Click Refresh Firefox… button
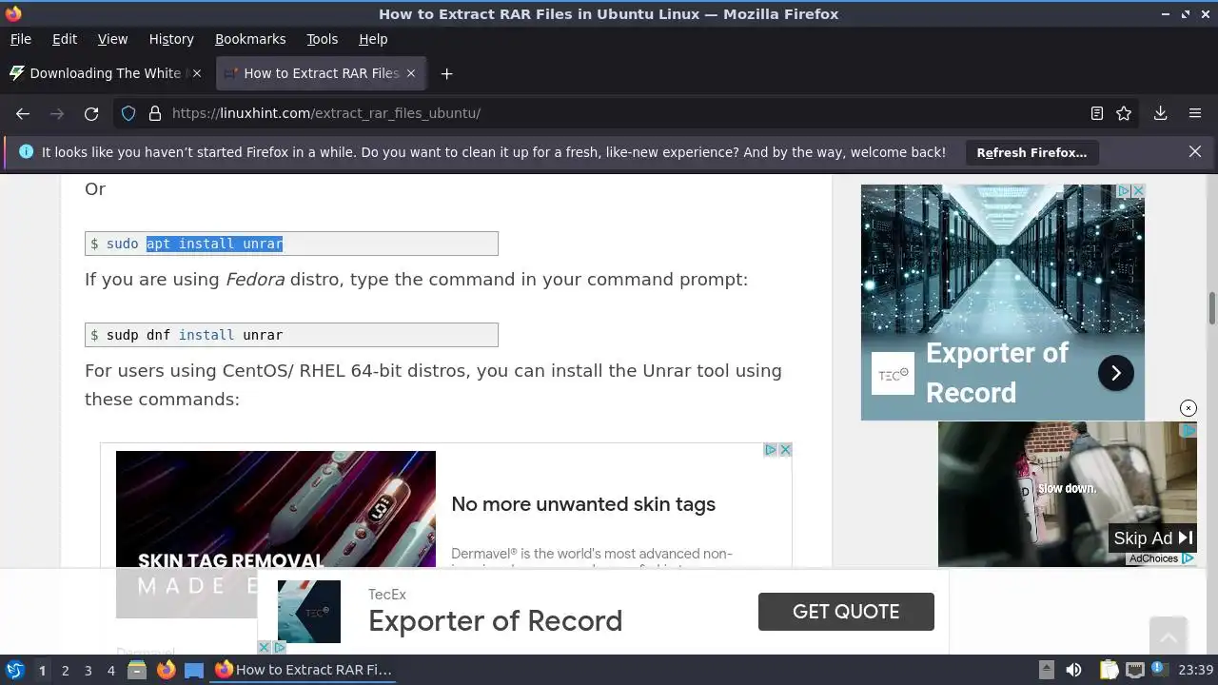The image size is (1218, 685). (x=1031, y=152)
